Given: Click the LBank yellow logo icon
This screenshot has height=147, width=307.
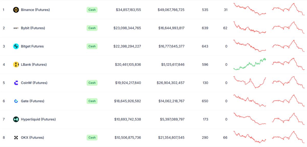Looking at the screenshot, I should [16, 65].
